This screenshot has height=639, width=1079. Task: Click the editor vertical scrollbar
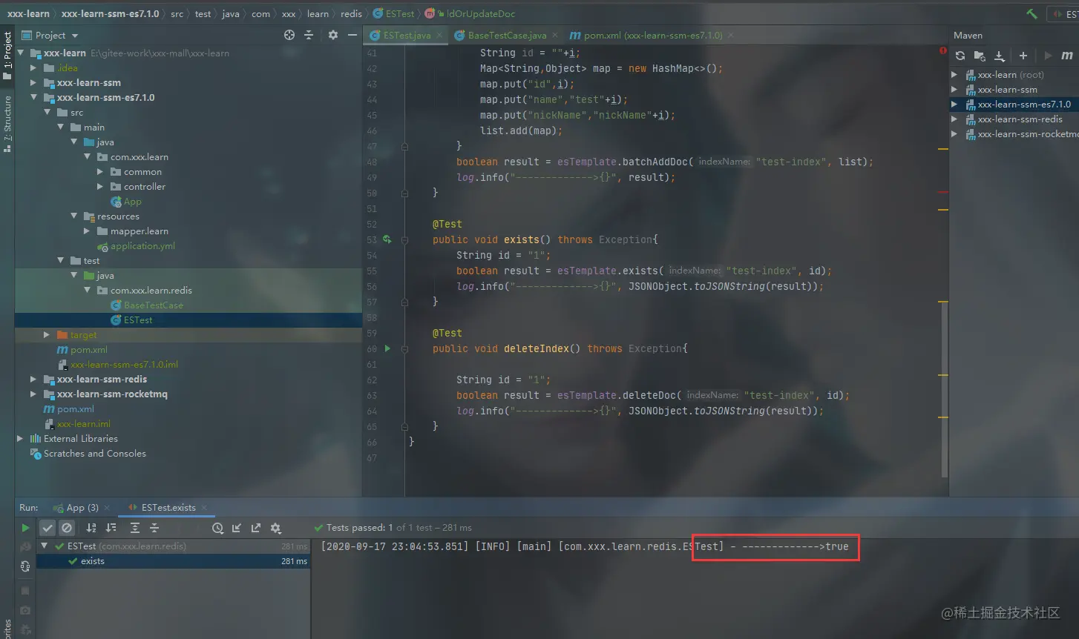coord(944,389)
